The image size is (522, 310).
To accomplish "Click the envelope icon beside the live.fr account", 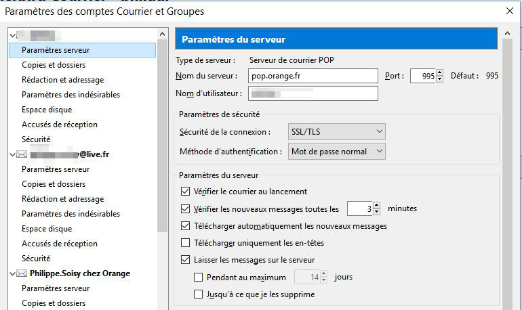I will pyautogui.click(x=22, y=154).
